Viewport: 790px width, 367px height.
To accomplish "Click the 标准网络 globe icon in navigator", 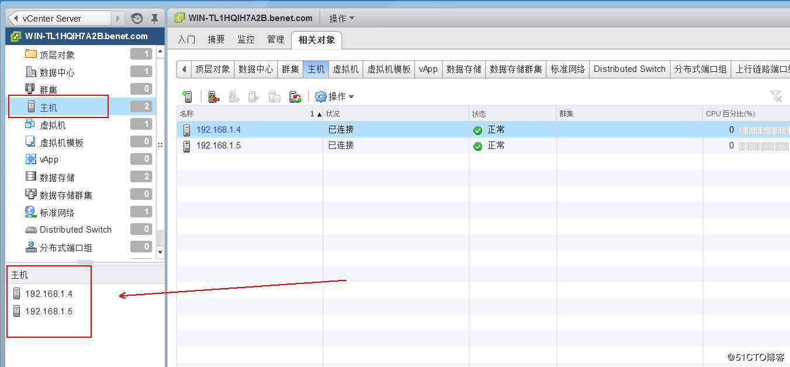I will (x=30, y=212).
